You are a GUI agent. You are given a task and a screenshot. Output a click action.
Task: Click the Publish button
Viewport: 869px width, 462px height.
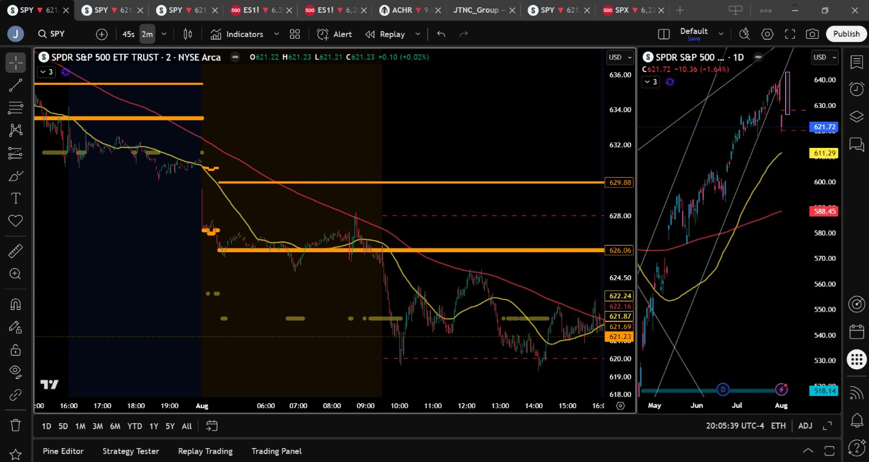point(846,34)
